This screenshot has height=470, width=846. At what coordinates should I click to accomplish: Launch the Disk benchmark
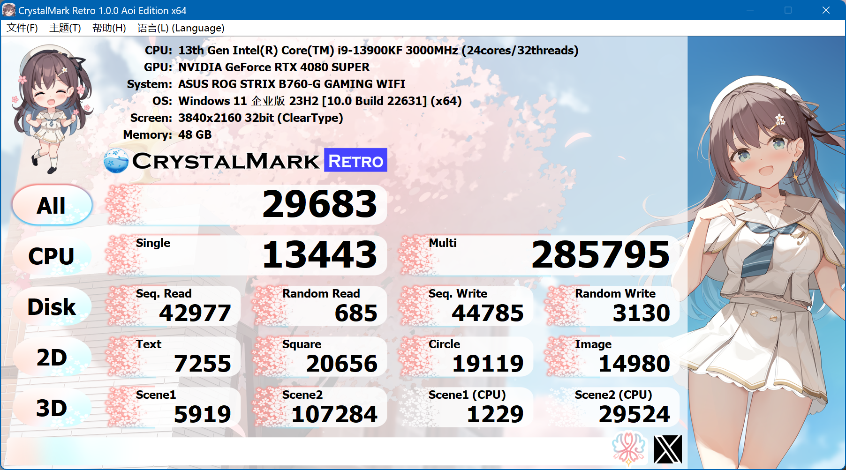(52, 306)
